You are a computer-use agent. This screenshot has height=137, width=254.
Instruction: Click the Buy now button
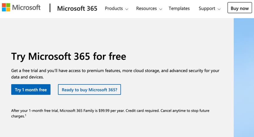[x=240, y=8]
